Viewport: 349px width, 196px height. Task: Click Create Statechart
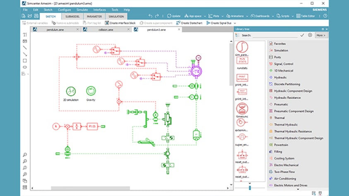[x=189, y=23]
